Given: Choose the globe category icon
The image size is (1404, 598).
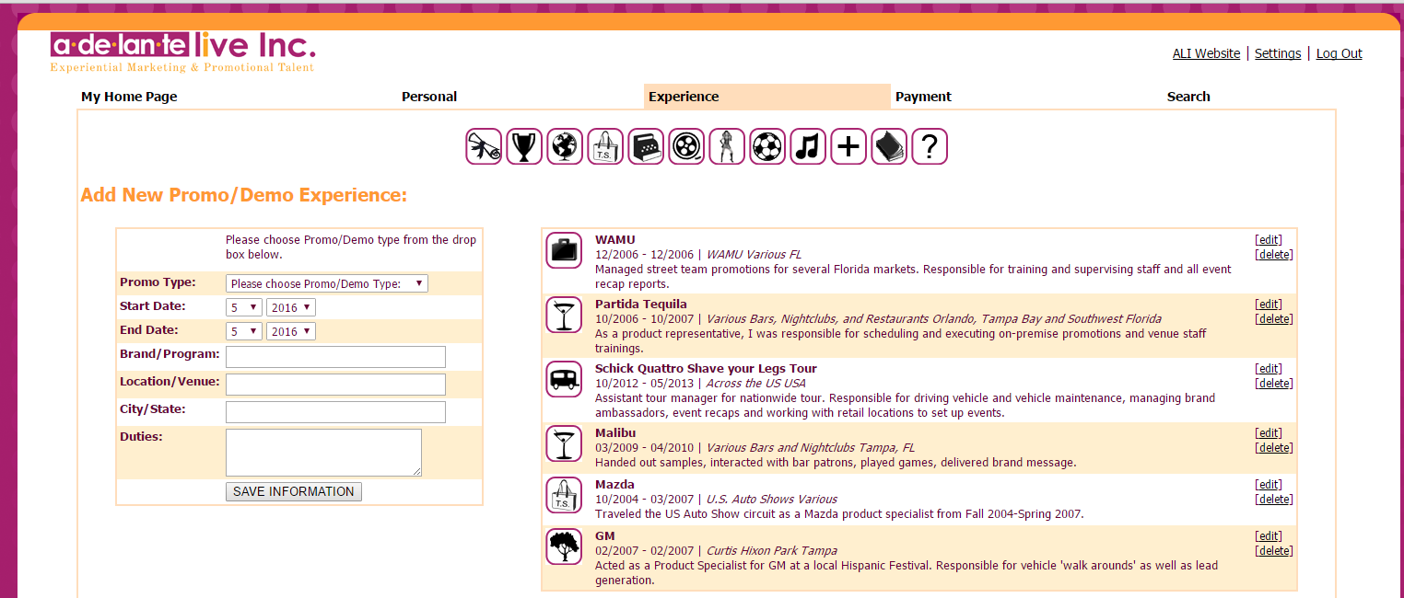Looking at the screenshot, I should 565,147.
